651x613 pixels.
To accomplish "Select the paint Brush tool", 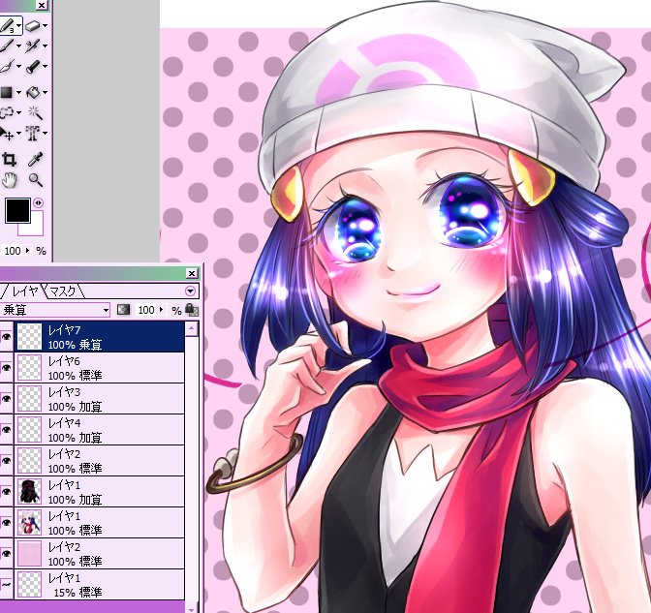I will click(x=7, y=46).
